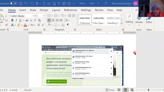Click the Bullets list icon
Screen dimensions: 164x92
(49, 16)
